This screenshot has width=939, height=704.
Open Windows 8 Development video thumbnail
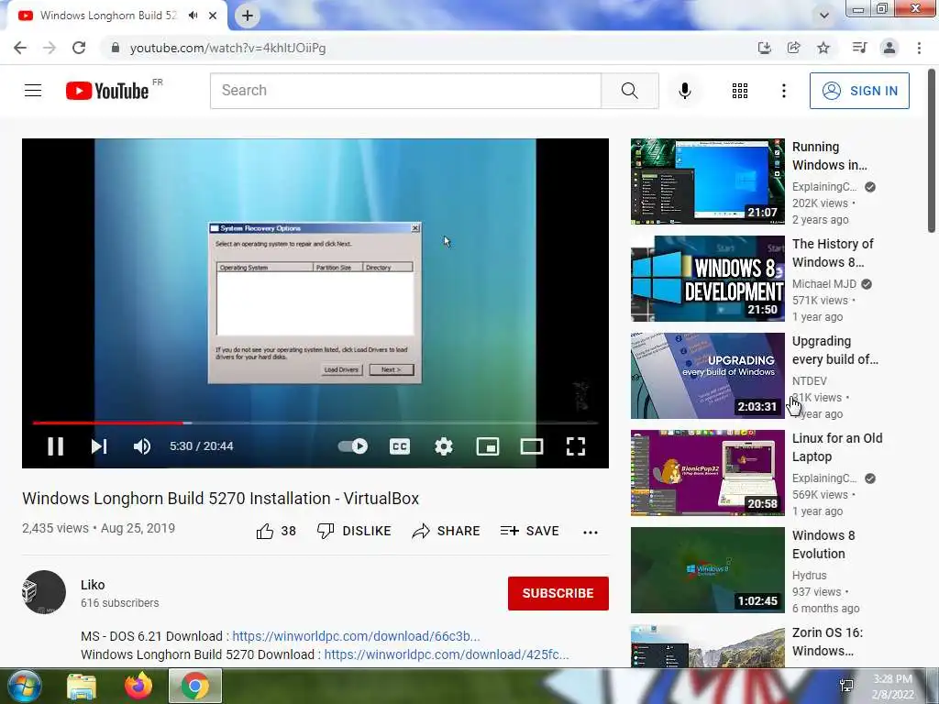tap(707, 279)
